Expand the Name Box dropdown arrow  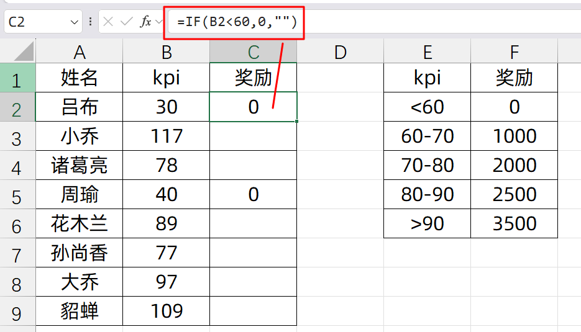pos(74,22)
